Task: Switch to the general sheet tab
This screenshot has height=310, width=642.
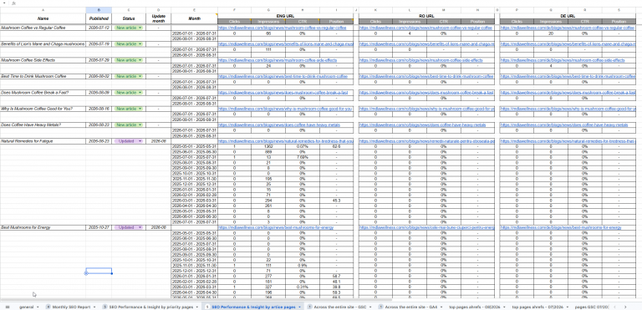Action: click(x=26, y=307)
